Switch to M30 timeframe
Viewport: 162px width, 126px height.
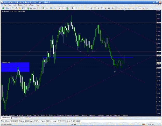129,8
